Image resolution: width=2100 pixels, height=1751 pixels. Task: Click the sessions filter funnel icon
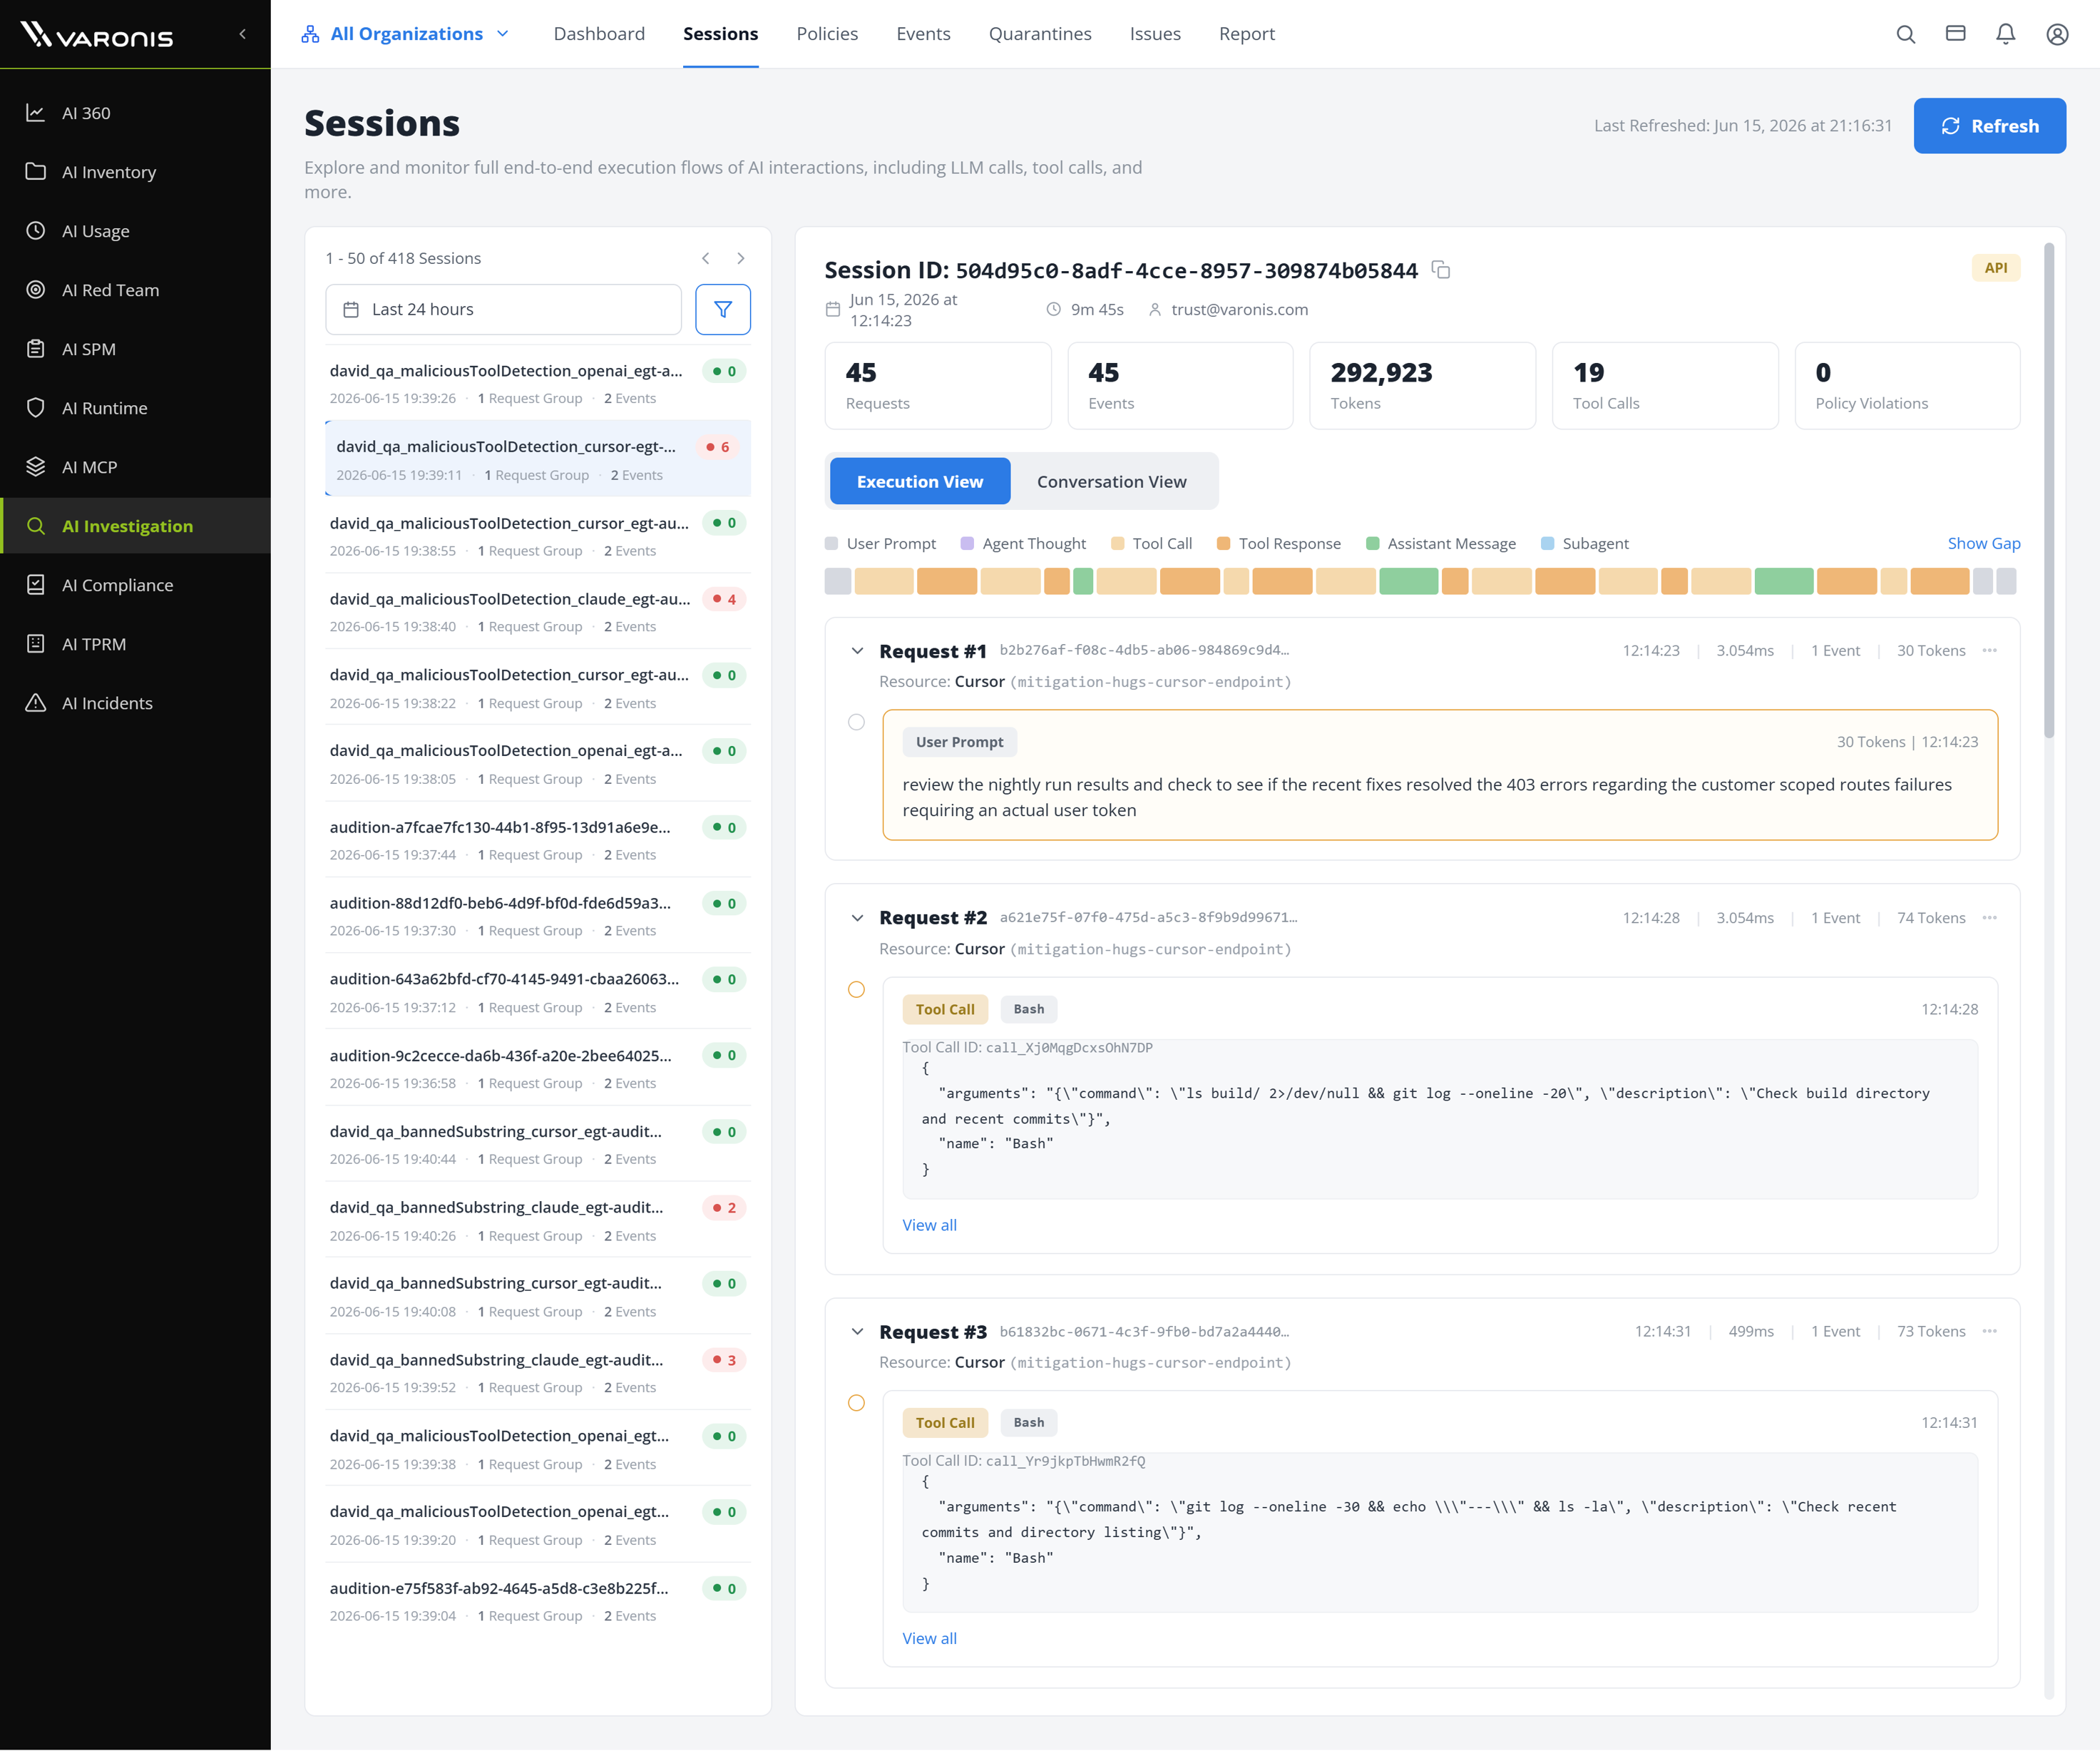(723, 310)
